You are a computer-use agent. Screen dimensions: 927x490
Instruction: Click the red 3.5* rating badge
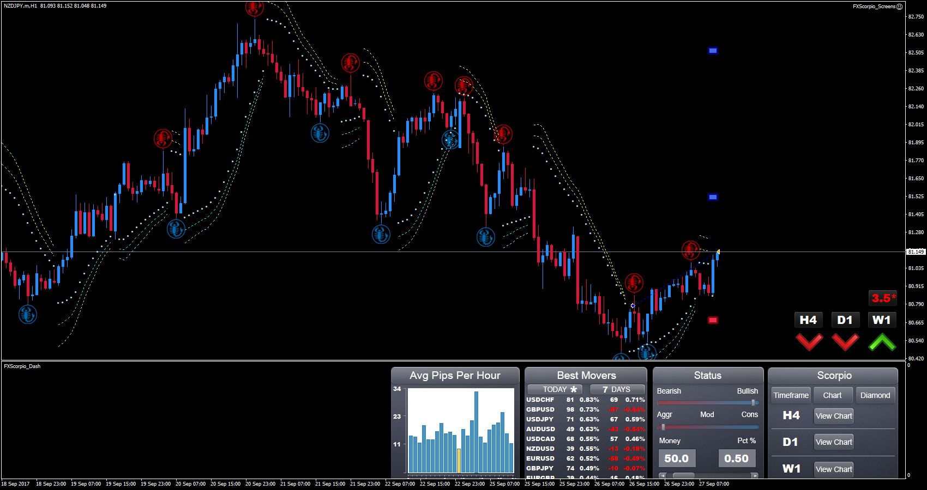tap(883, 298)
